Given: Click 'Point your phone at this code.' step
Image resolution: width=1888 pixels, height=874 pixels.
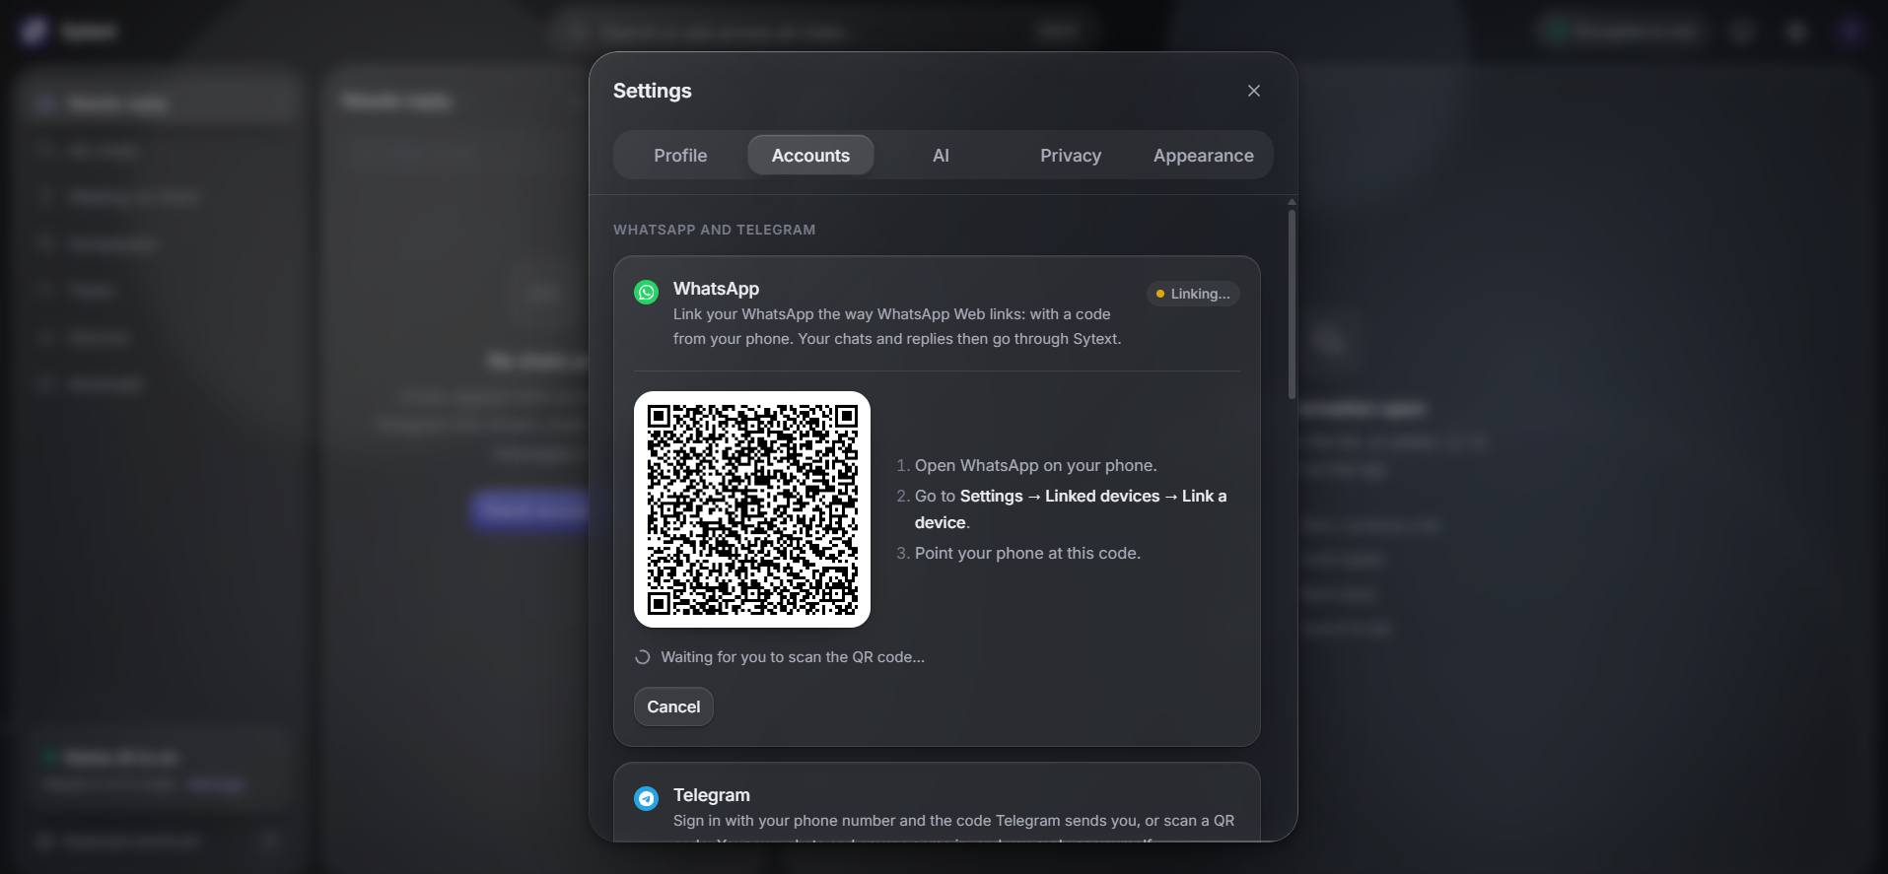Looking at the screenshot, I should [x=1027, y=553].
